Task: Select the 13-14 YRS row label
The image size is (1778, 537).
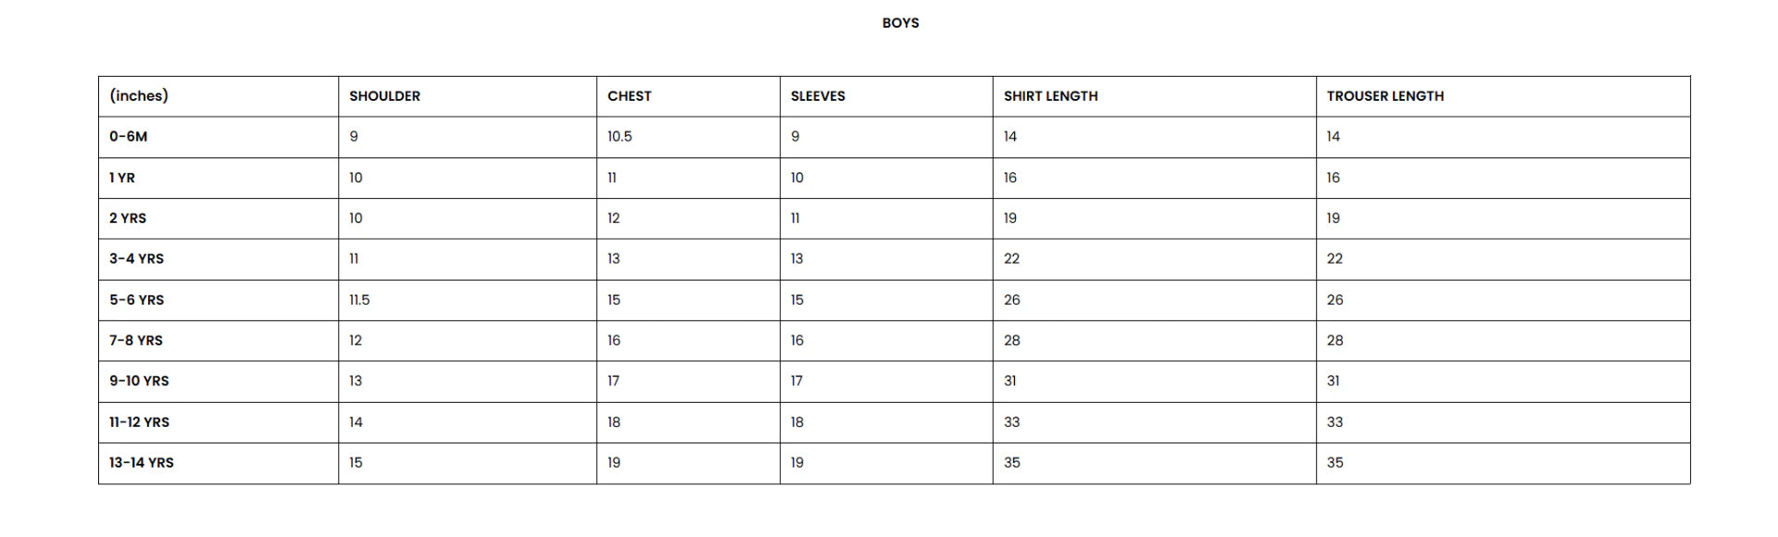Action: coord(141,463)
